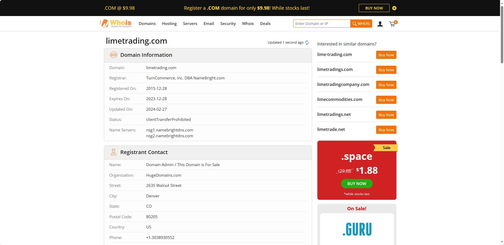Click the Registrant Contact person icon

113,152
